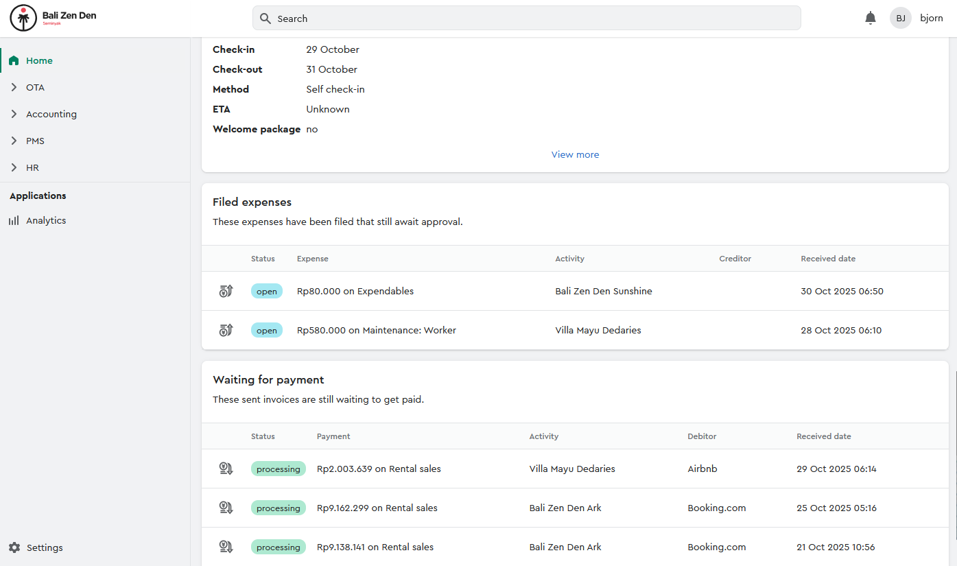Click the Home house icon in sidebar
This screenshot has height=566, width=957.
coord(14,60)
